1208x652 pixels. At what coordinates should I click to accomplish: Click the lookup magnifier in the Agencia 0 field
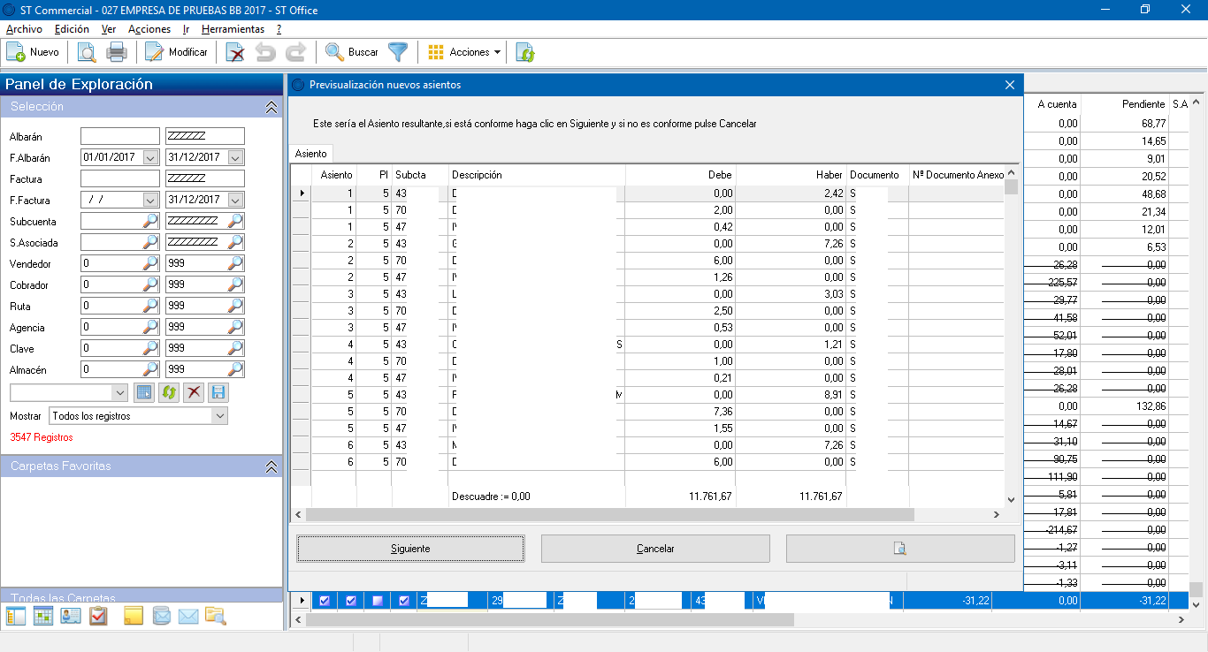[151, 327]
